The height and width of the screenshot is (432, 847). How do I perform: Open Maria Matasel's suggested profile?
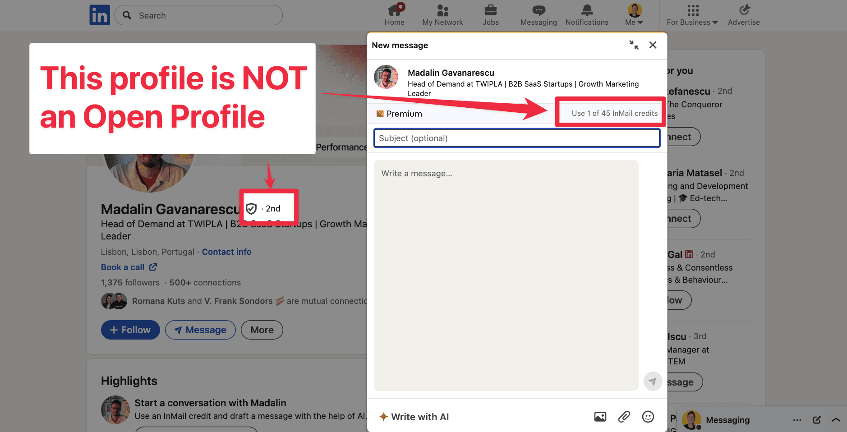click(695, 173)
